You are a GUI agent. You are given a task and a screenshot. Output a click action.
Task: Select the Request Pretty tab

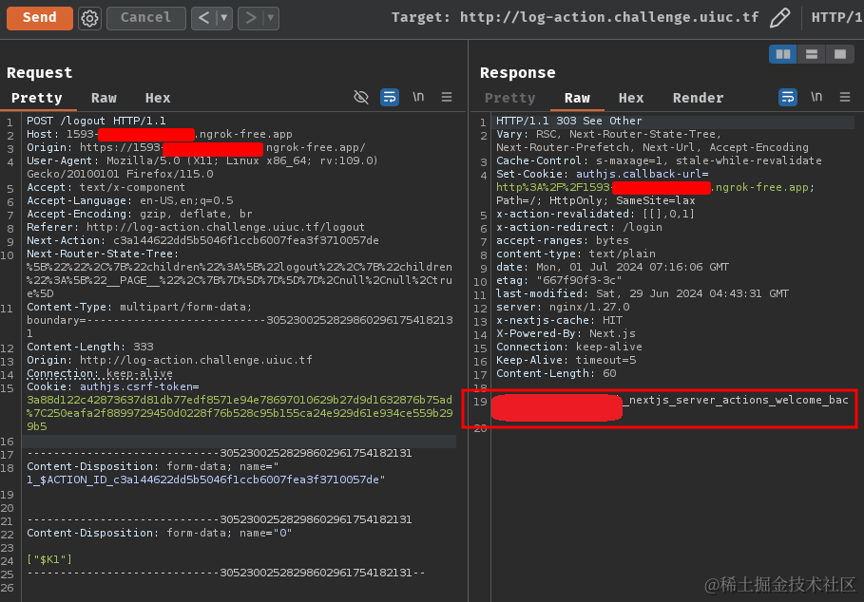pos(36,98)
